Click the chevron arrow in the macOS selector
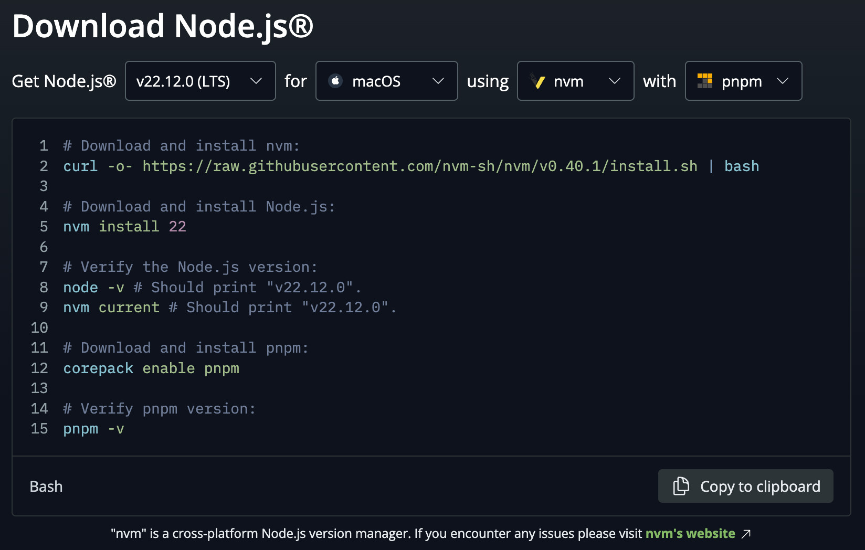Viewport: 865px width, 550px height. pos(438,81)
